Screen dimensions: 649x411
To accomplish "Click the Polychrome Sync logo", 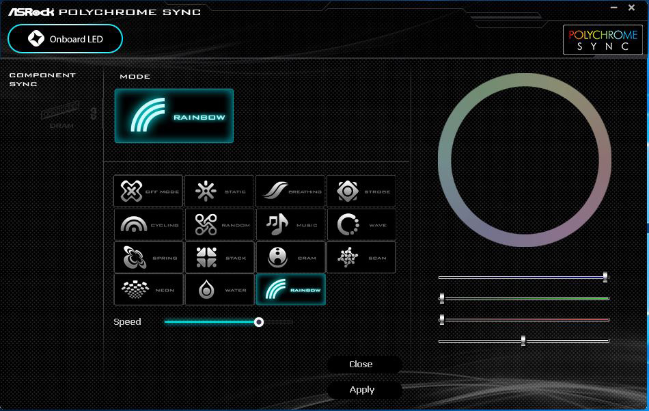I will point(603,40).
